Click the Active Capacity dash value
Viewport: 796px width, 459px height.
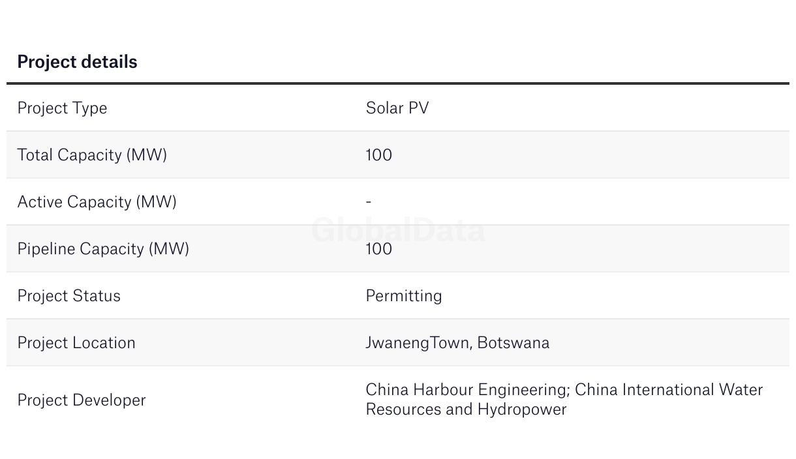coord(369,201)
